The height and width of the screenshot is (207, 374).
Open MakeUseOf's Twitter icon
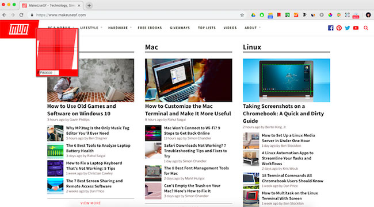[x=348, y=28]
